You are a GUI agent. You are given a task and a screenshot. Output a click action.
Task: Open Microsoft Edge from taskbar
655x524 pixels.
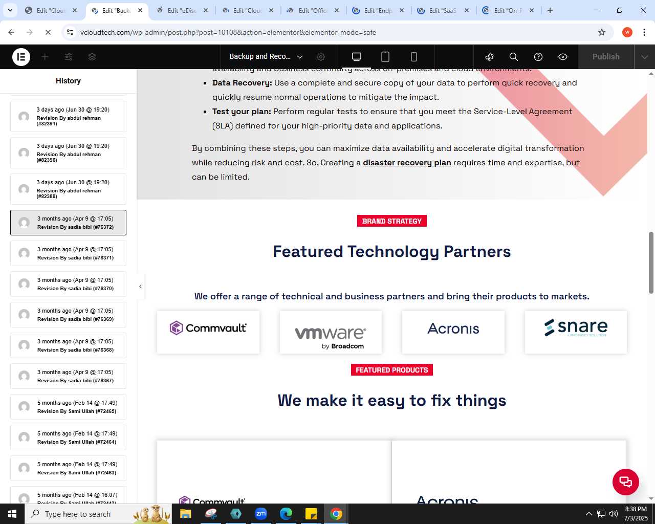coord(286,514)
